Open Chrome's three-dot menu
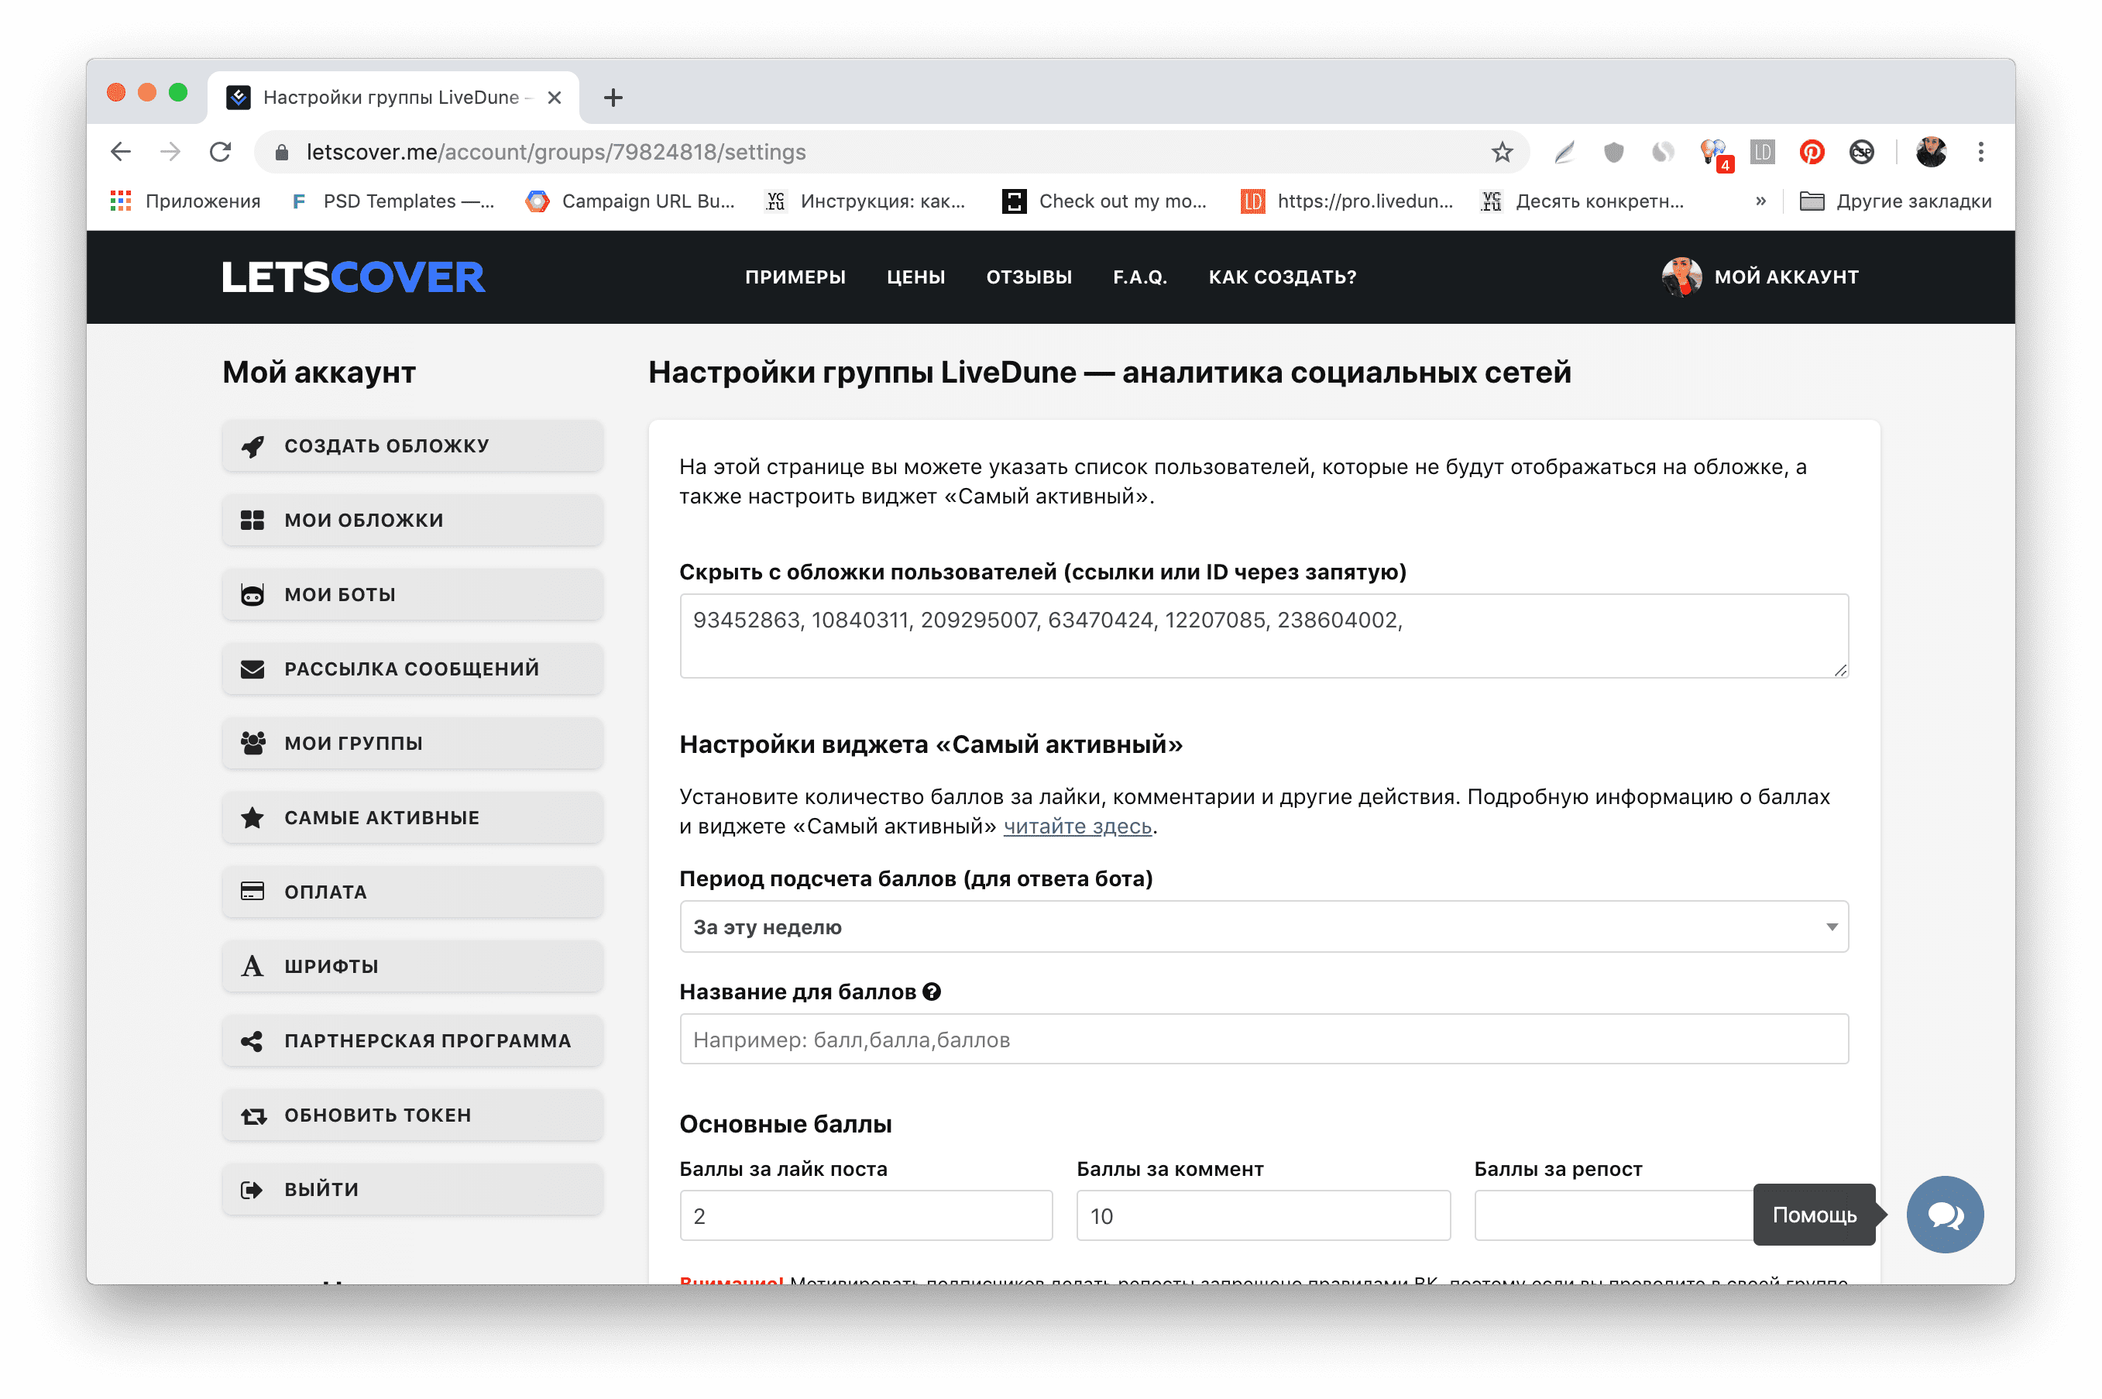Image resolution: width=2102 pixels, height=1399 pixels. (1980, 153)
